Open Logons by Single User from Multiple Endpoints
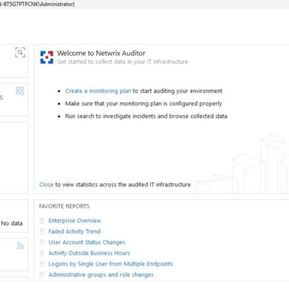This screenshot has height=289, width=289. [x=110, y=264]
